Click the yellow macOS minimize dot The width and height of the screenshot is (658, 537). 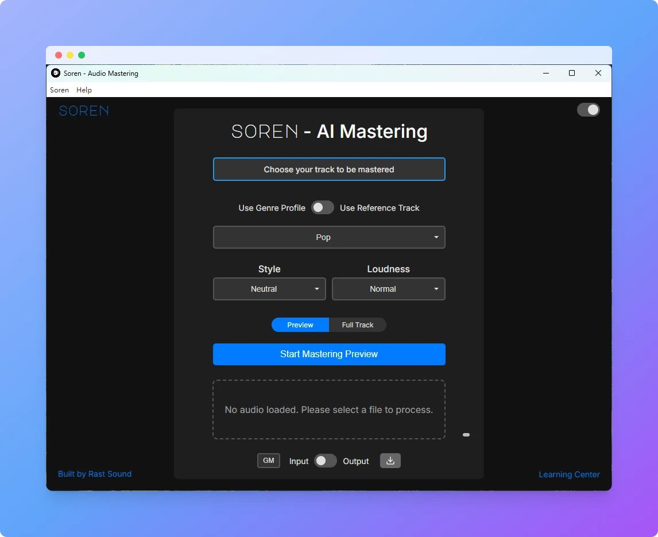[x=70, y=55]
